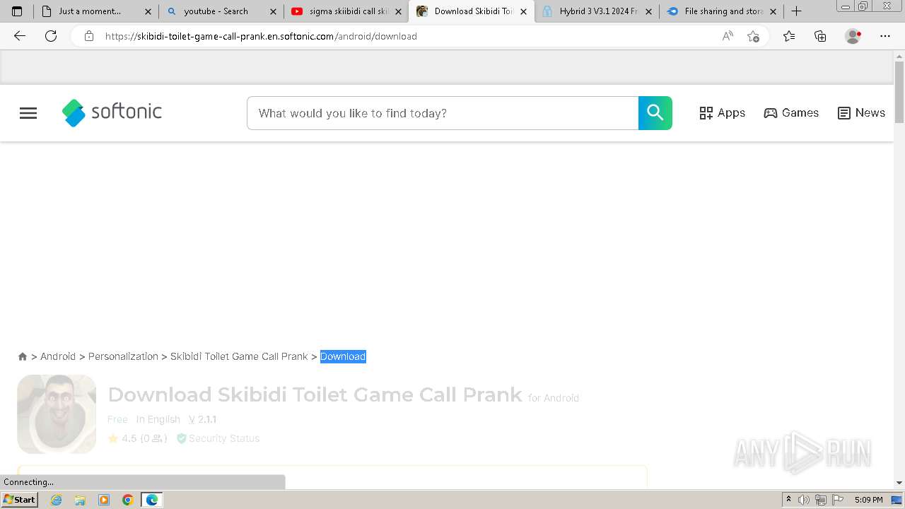Click the 5:09 PM clock
905x509 pixels.
[x=868, y=500]
